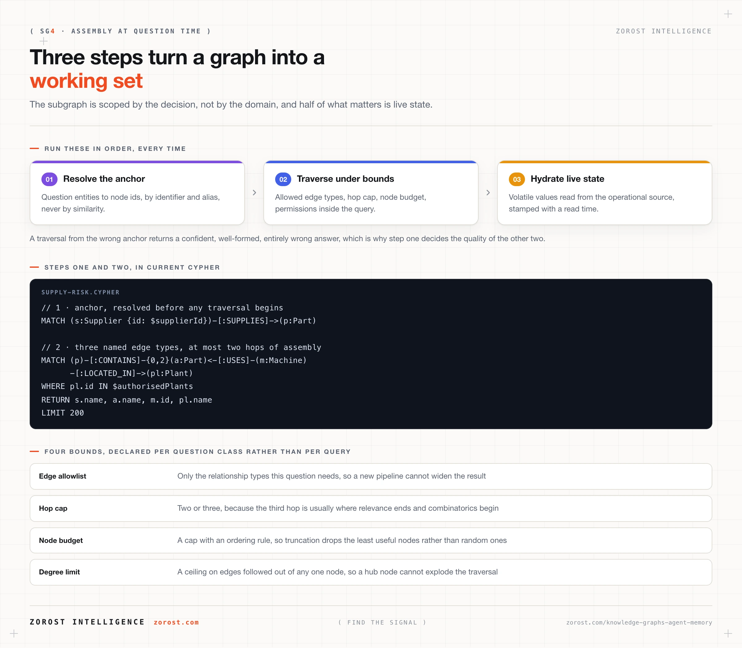Click the LIMIT 200 code line
The height and width of the screenshot is (648, 742).
point(62,413)
